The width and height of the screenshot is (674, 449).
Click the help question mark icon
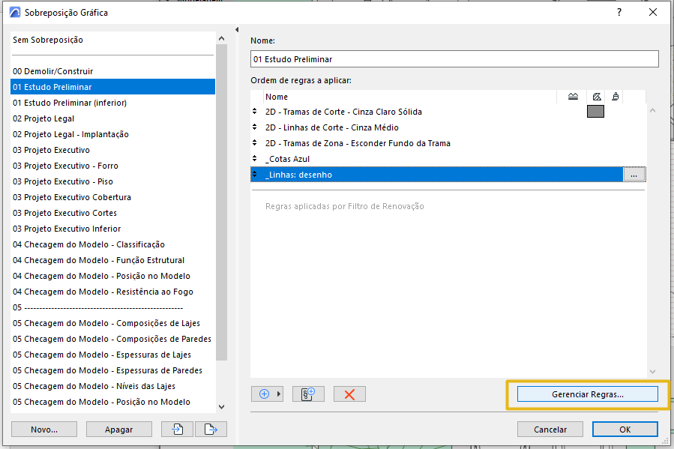tap(619, 12)
